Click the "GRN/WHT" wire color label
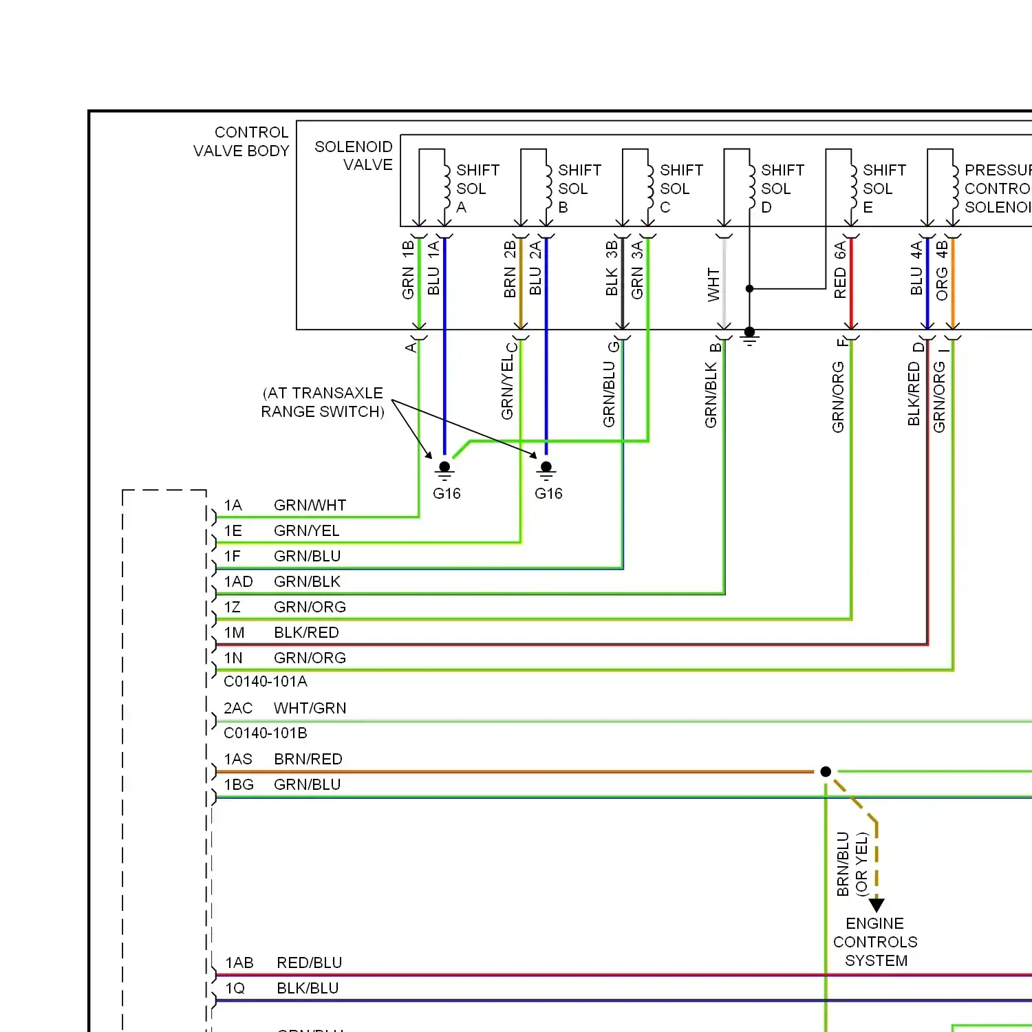The height and width of the screenshot is (1032, 1032). 310,505
